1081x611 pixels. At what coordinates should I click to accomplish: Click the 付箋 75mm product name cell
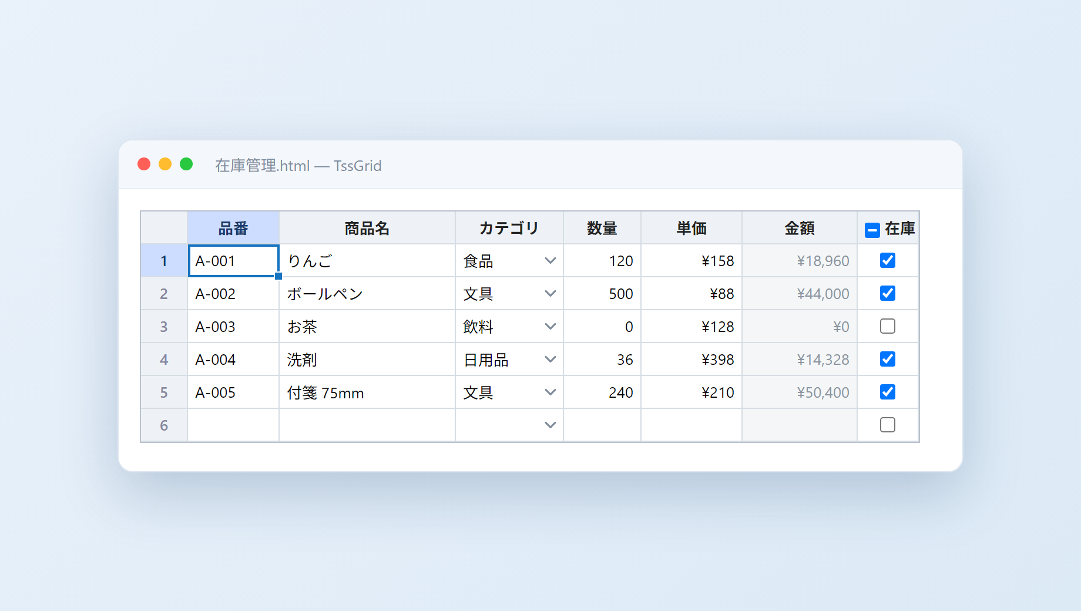click(367, 392)
